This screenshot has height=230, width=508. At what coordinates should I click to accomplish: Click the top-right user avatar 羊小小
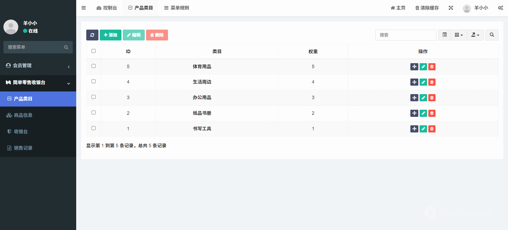coord(467,8)
